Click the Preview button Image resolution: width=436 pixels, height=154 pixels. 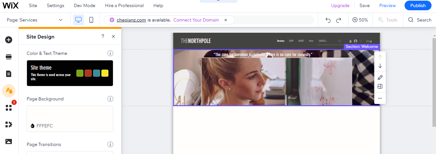[x=388, y=5]
